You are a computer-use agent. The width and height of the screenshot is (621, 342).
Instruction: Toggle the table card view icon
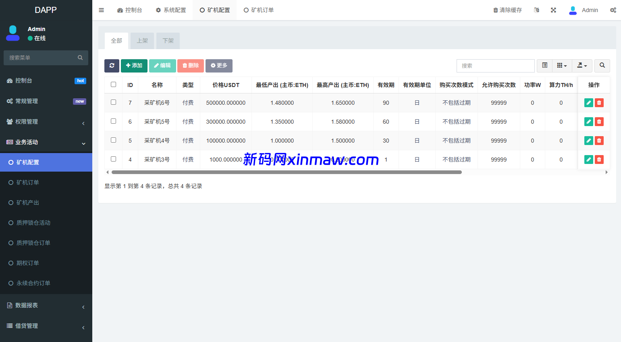[x=544, y=66]
